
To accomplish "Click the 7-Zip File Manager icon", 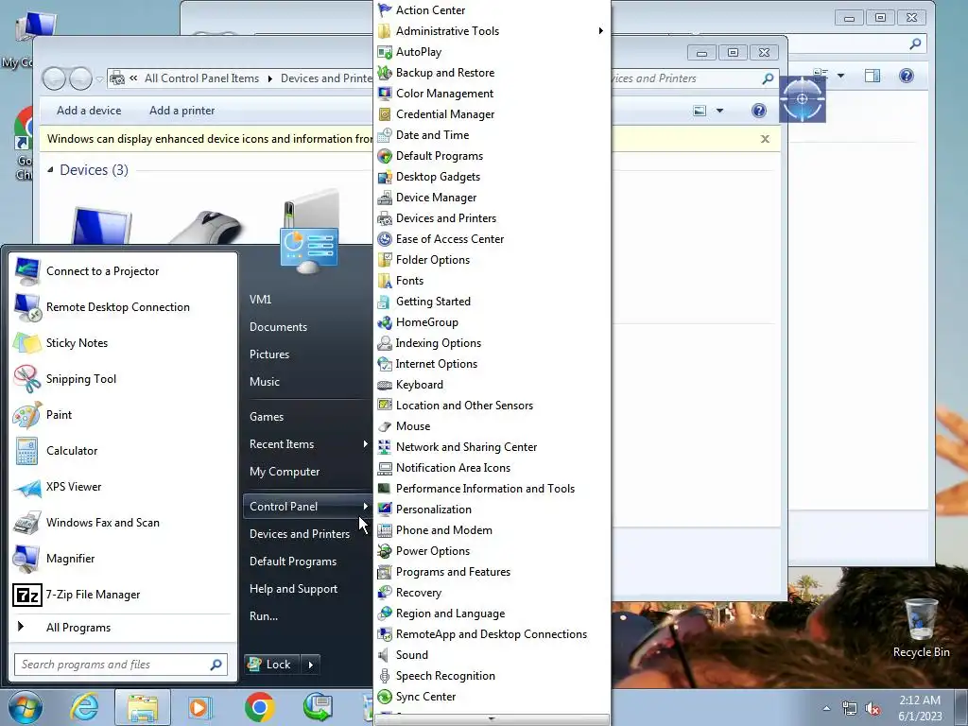I will point(27,595).
